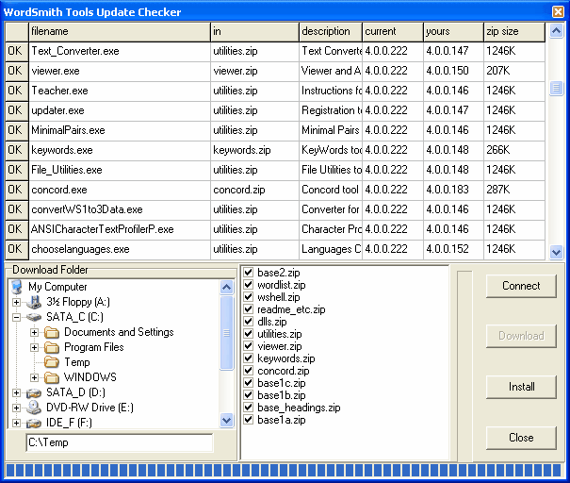Viewport: 570px width, 483px height.
Task: Click the description column header
Action: click(x=331, y=32)
